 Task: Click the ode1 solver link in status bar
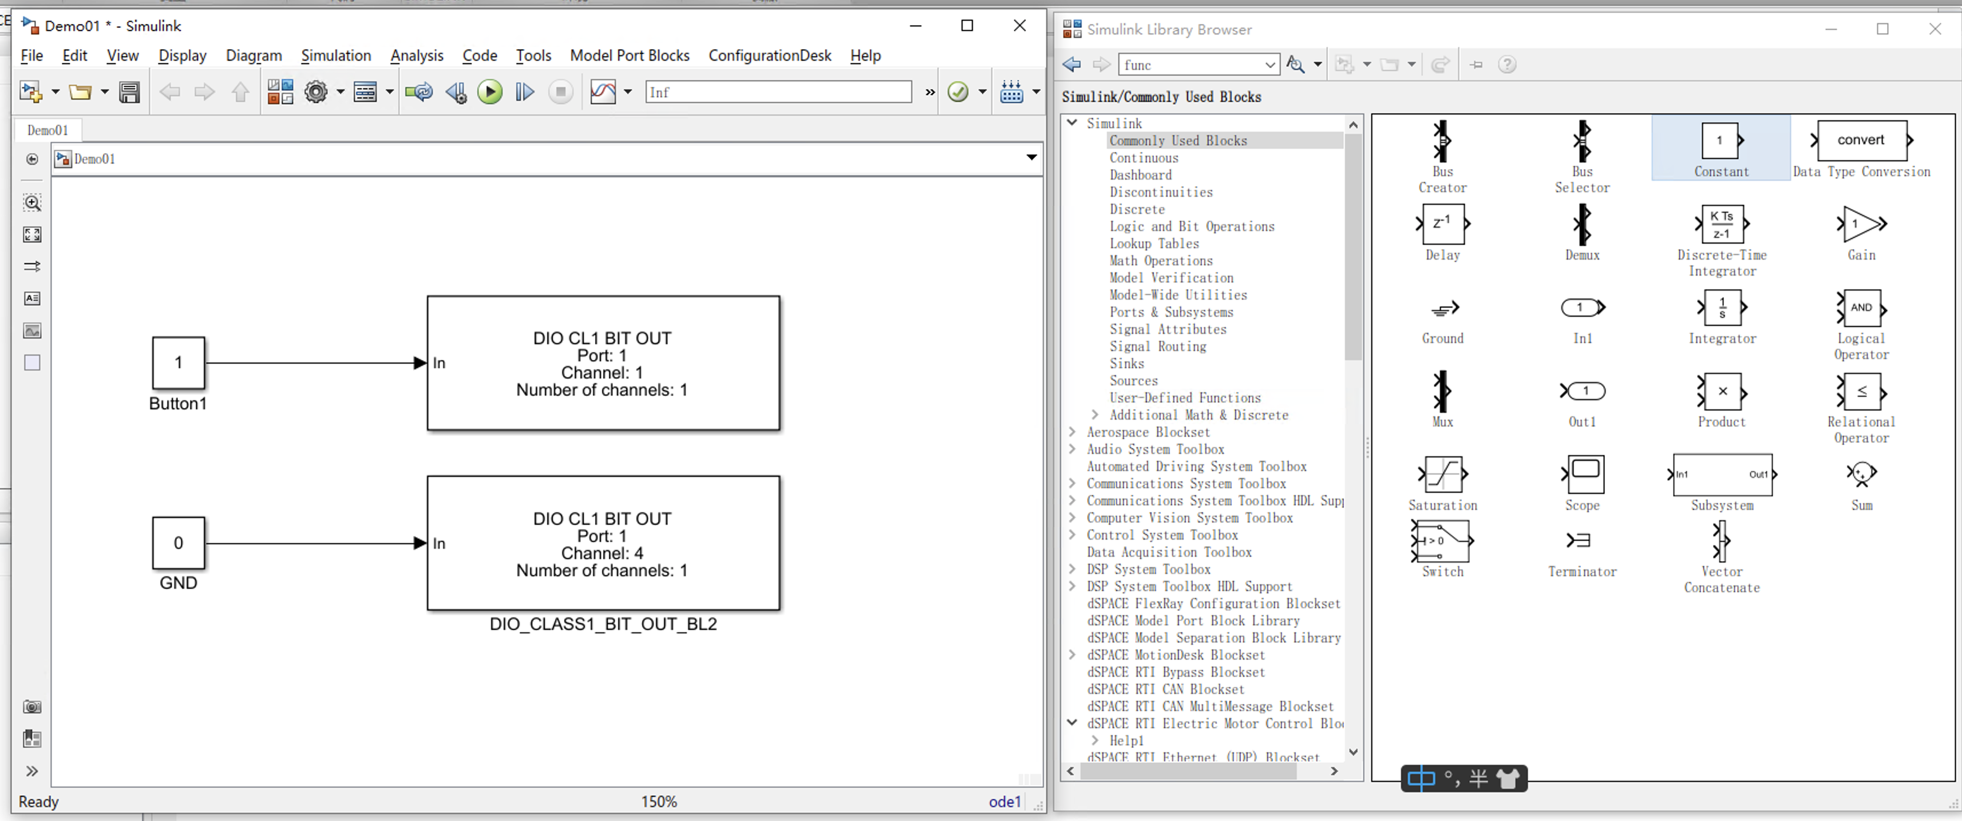[x=1004, y=801]
